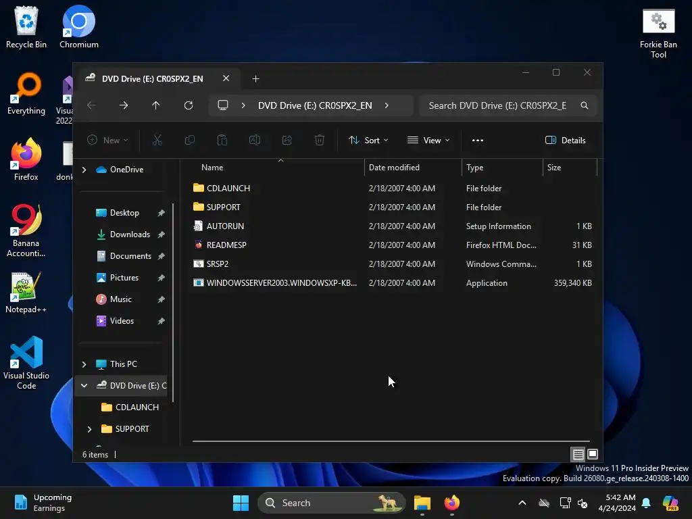The width and height of the screenshot is (692, 519).
Task: Open the New item dropdown
Action: (x=107, y=141)
